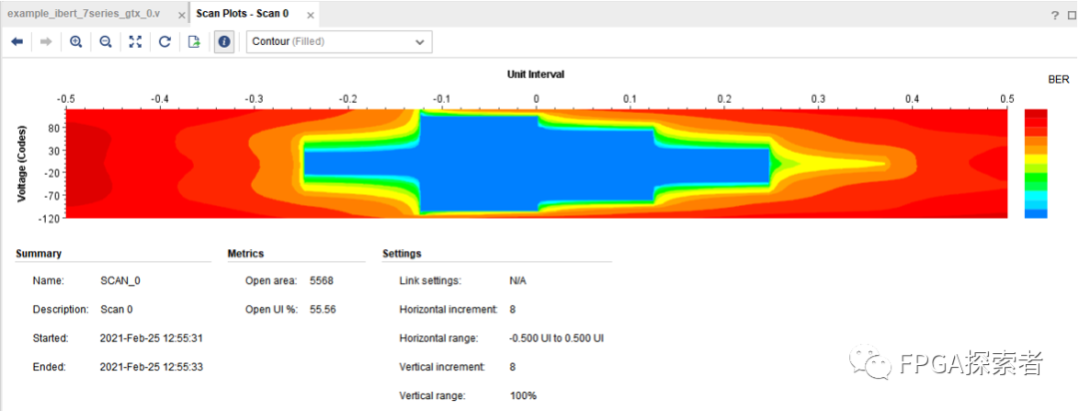Click the Summary section heading
The height and width of the screenshot is (411, 1079).
(39, 253)
